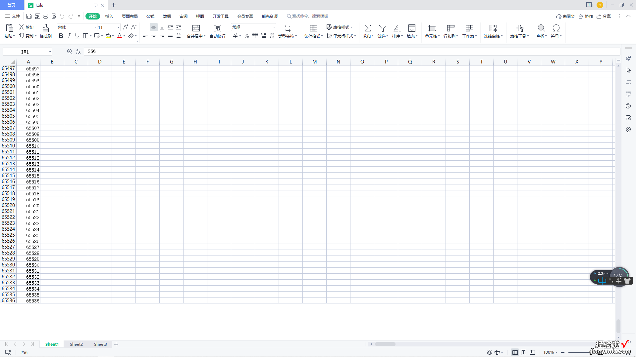Switch to Page Layout view in status bar
The width and height of the screenshot is (636, 357).
click(x=523, y=352)
